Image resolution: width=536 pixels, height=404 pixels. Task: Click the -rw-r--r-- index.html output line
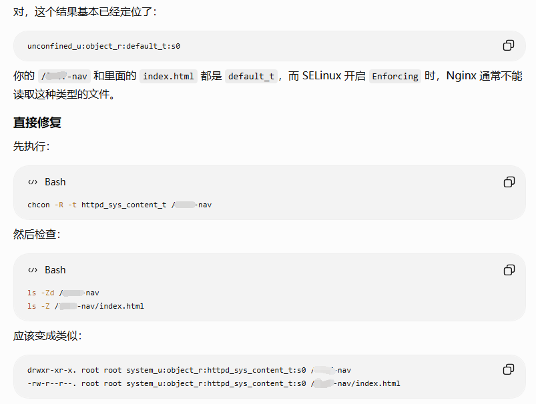(214, 383)
